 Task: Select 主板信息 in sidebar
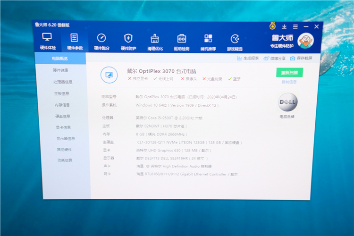pyautogui.click(x=62, y=93)
